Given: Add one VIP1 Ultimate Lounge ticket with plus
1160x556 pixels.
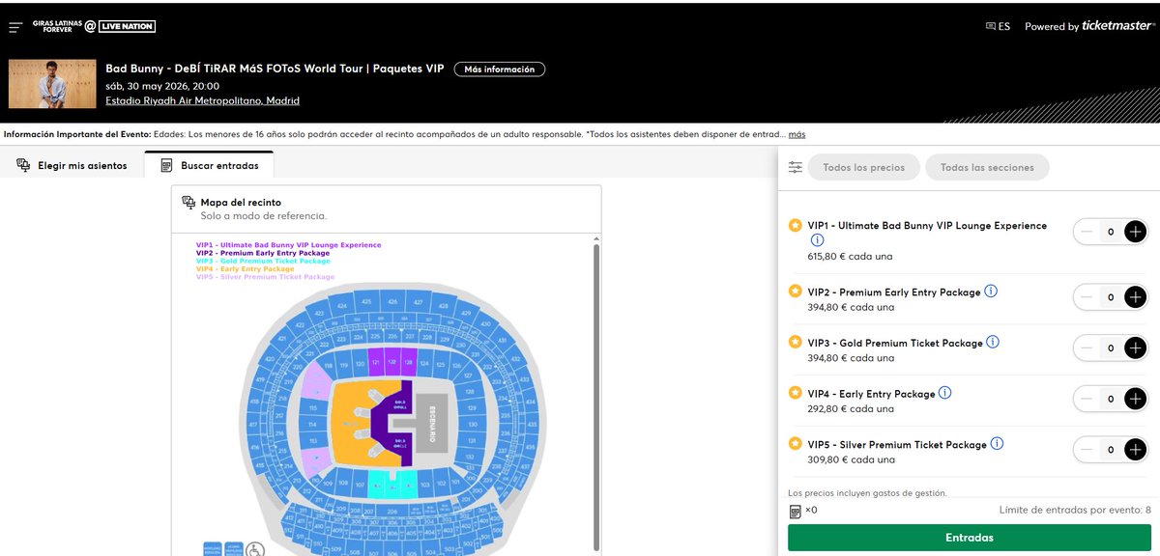Looking at the screenshot, I should click(1135, 232).
